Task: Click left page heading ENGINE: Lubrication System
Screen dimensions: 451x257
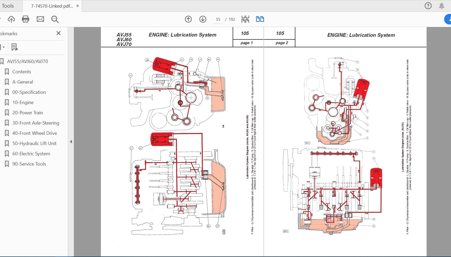Action: click(183, 35)
